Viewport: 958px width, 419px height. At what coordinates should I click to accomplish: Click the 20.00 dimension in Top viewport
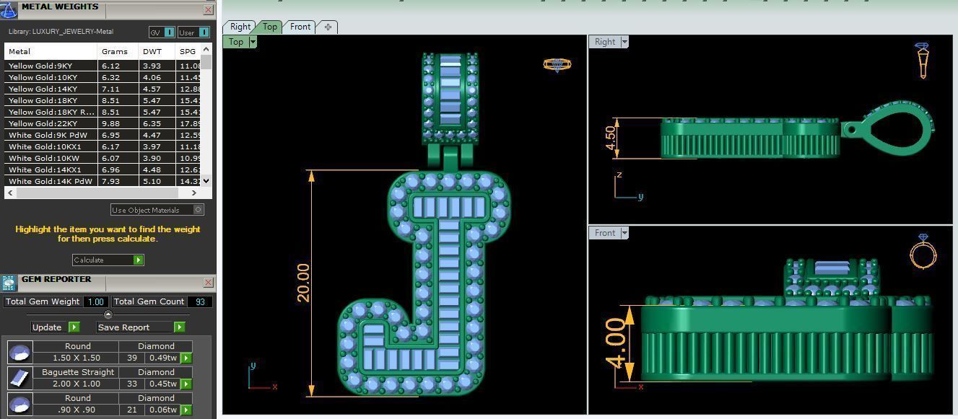(x=303, y=282)
